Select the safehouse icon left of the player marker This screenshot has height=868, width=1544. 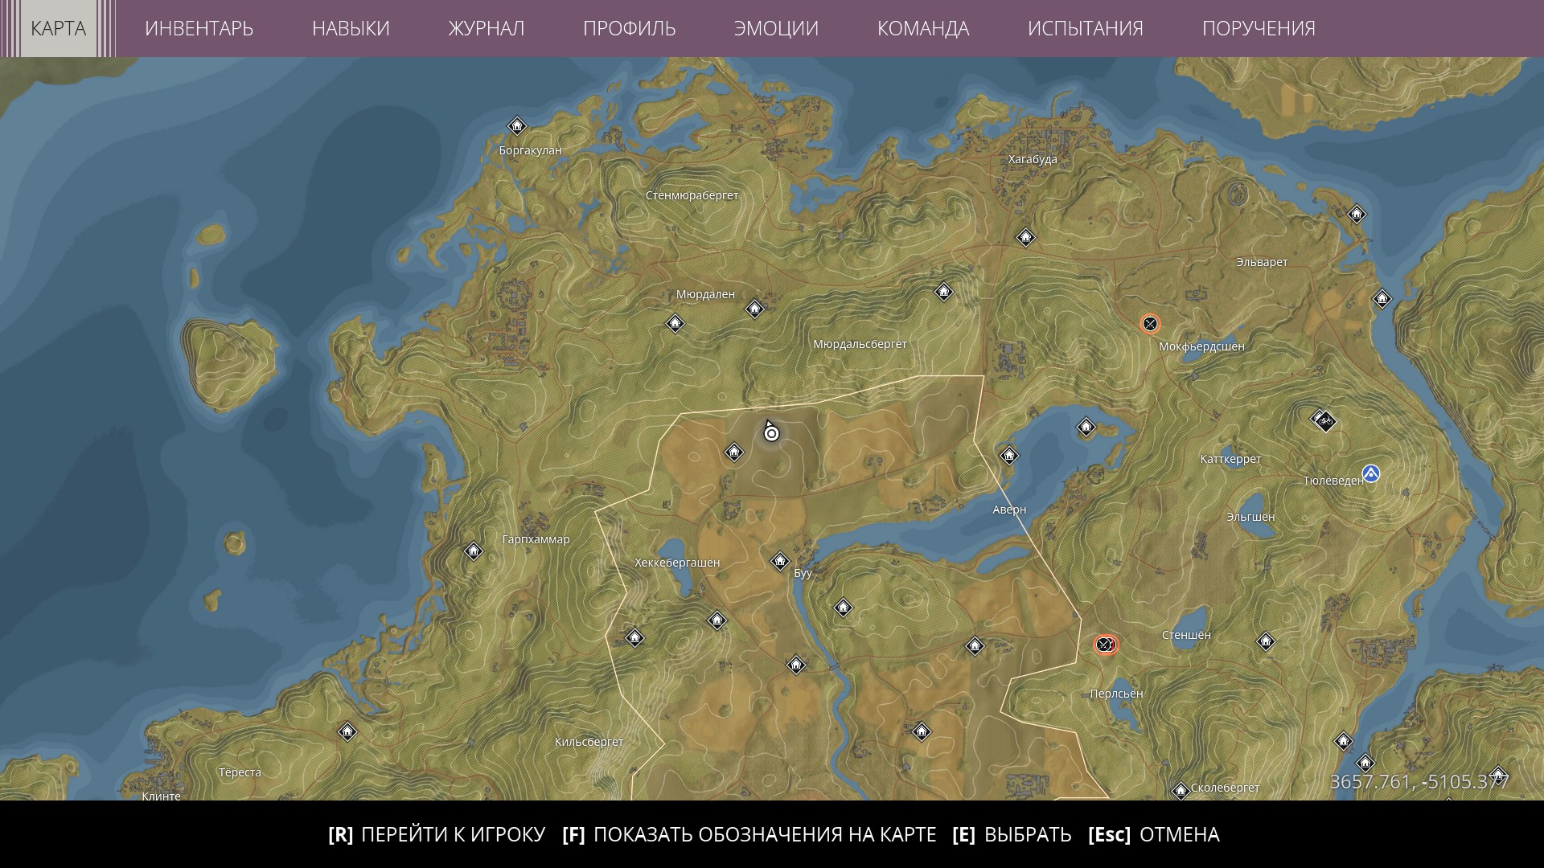click(x=733, y=452)
